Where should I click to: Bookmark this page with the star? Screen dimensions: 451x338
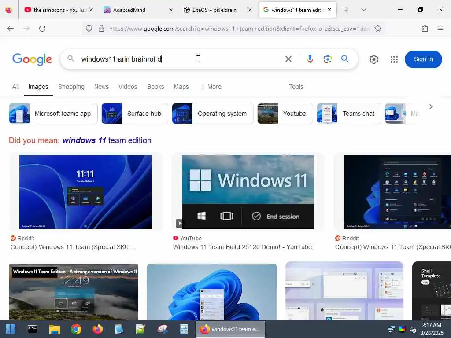(377, 29)
